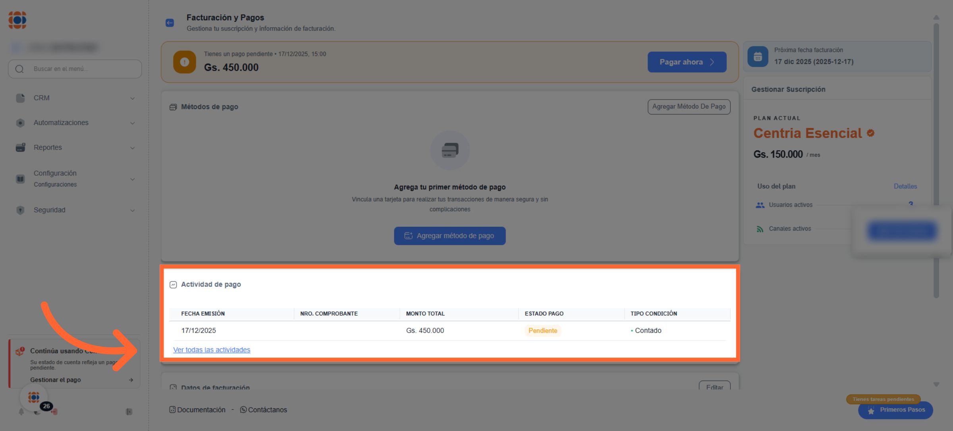Click the blue back arrow icon
953x431 pixels.
pyautogui.click(x=170, y=23)
